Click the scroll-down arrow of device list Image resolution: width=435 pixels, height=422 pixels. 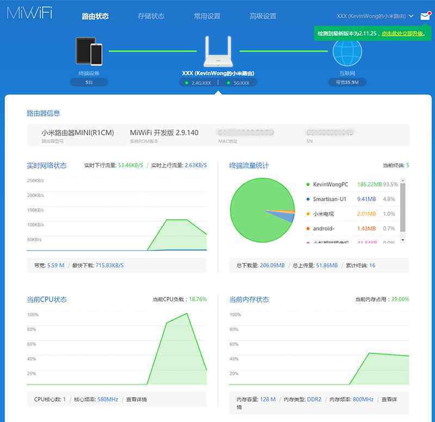(x=403, y=240)
